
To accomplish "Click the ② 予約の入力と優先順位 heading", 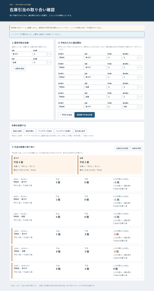I will [x=69, y=43].
